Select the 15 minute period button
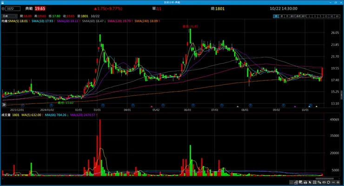This screenshot has width=344, height=186. [326, 16]
